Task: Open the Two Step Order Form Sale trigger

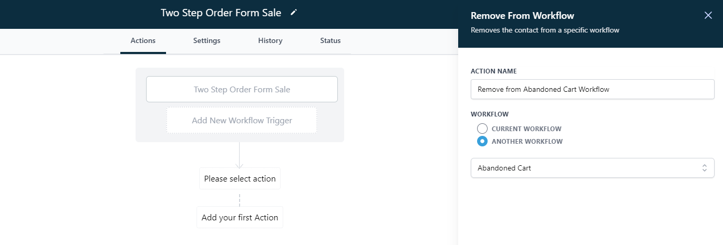Action: coord(242,89)
